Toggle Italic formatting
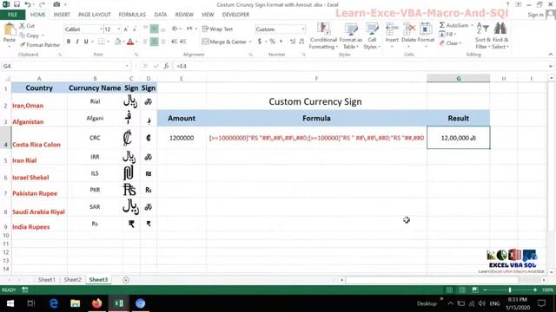The width and height of the screenshot is (556, 312). click(x=77, y=42)
